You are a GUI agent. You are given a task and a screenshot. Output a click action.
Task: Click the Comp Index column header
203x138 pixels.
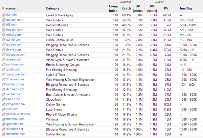tap(113, 8)
